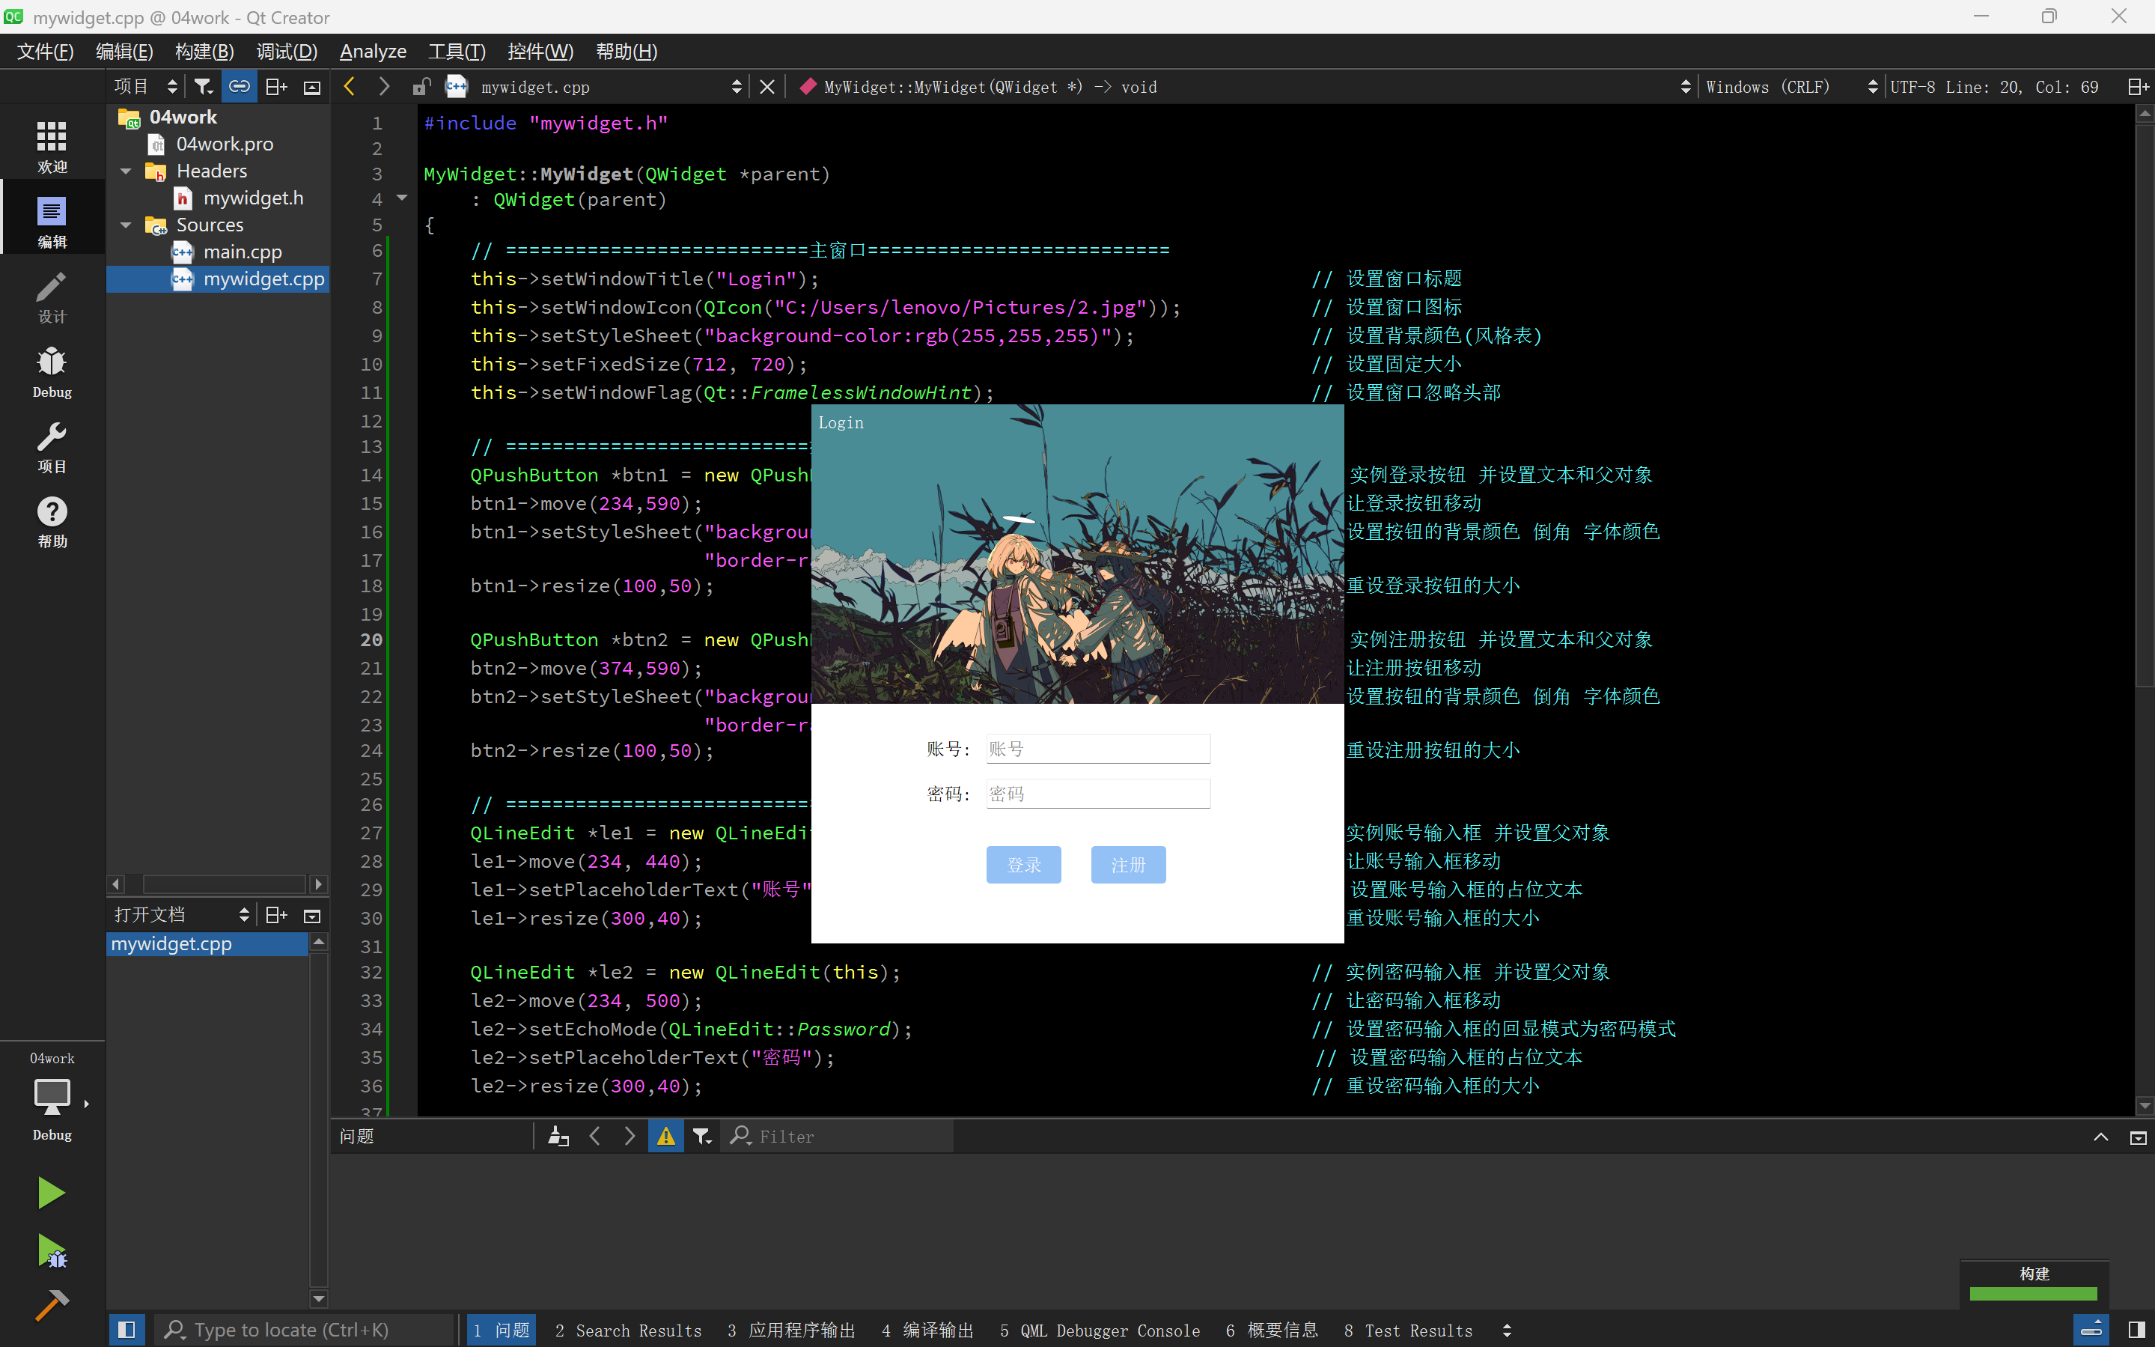Collapse the Sources folder
This screenshot has height=1347, width=2155.
click(126, 225)
